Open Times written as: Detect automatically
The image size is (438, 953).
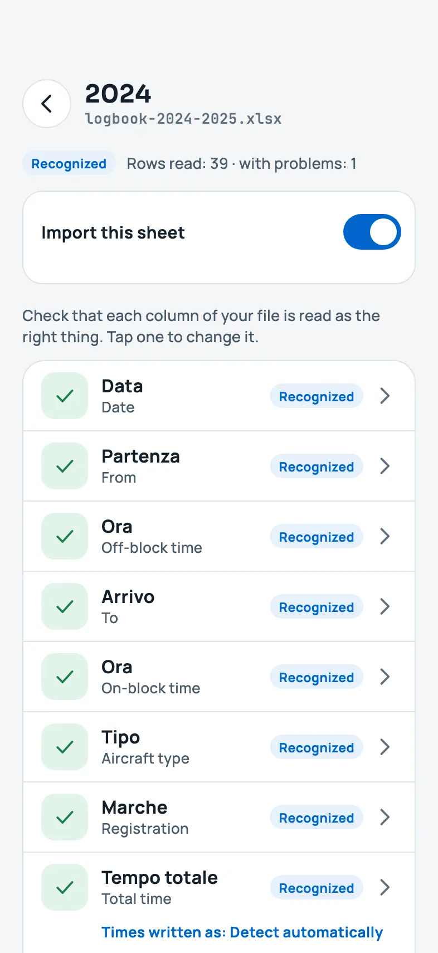tap(242, 932)
